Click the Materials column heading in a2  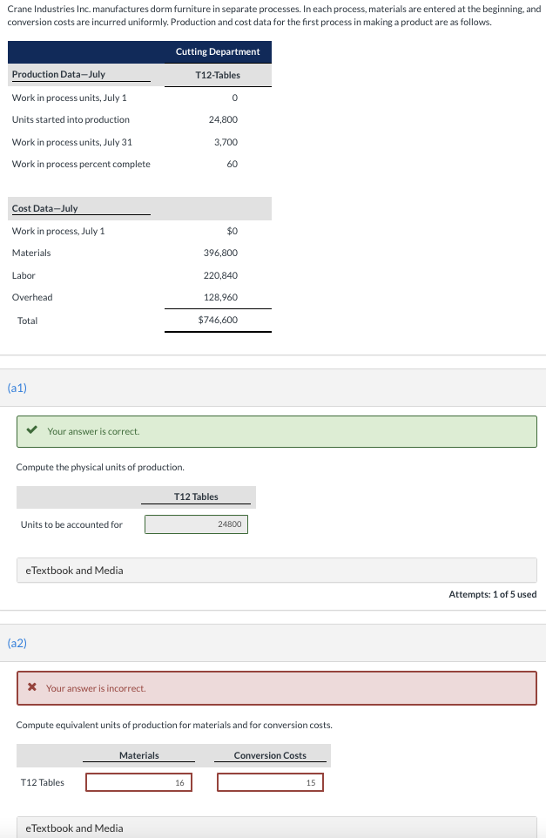point(138,755)
